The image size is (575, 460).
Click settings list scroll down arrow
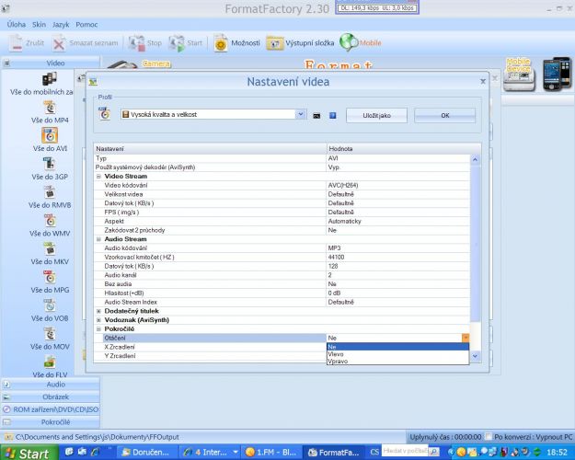click(x=476, y=356)
